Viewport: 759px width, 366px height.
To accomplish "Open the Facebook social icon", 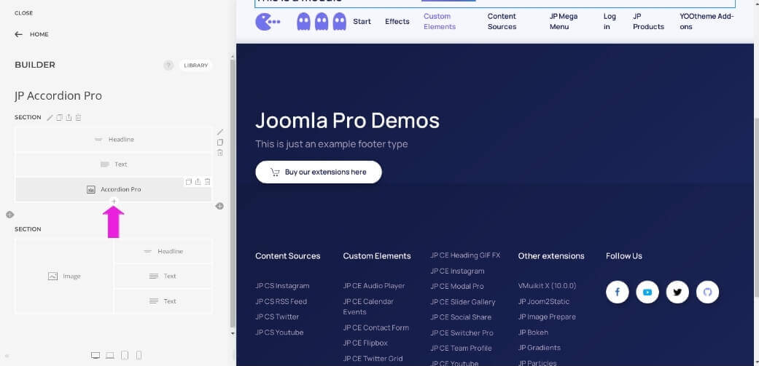I will pyautogui.click(x=618, y=292).
